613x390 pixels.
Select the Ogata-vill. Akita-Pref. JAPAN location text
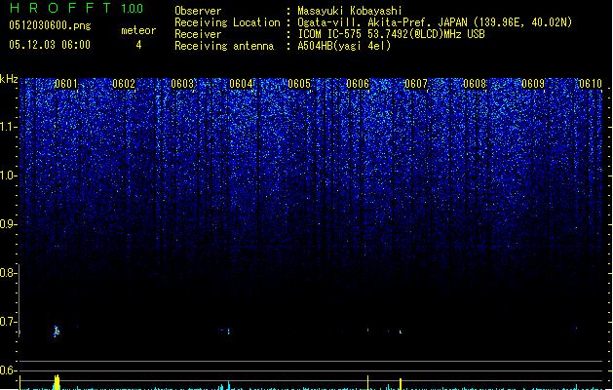click(x=435, y=22)
